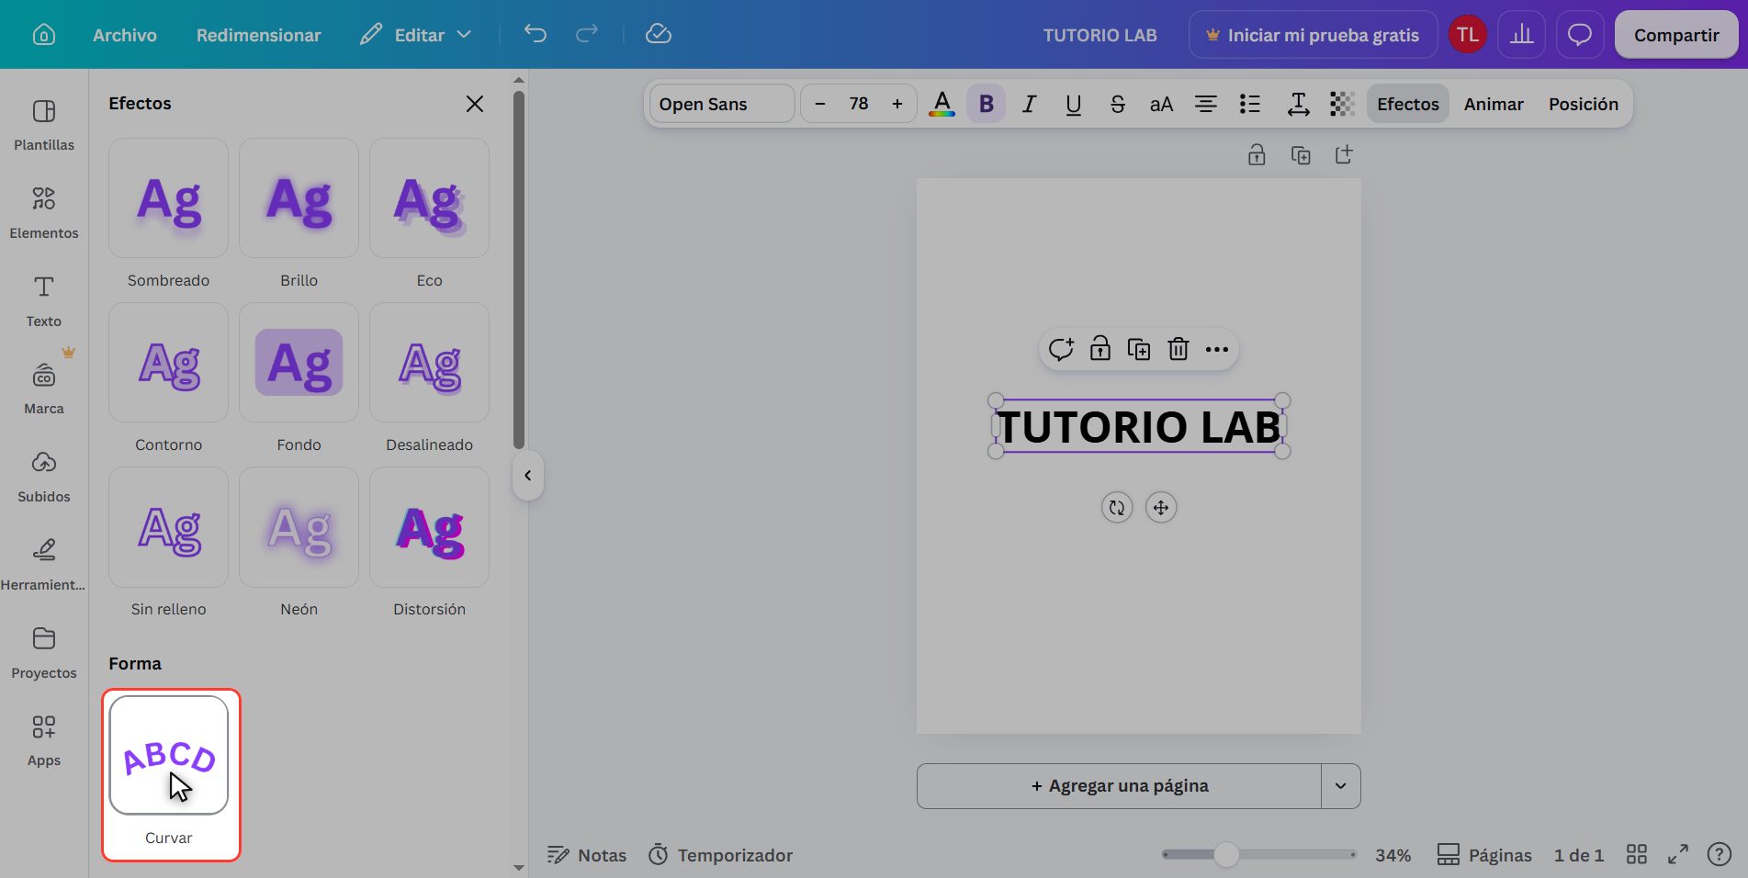Image resolution: width=1748 pixels, height=878 pixels.
Task: Click the rotate handle below the text
Action: 1117,507
